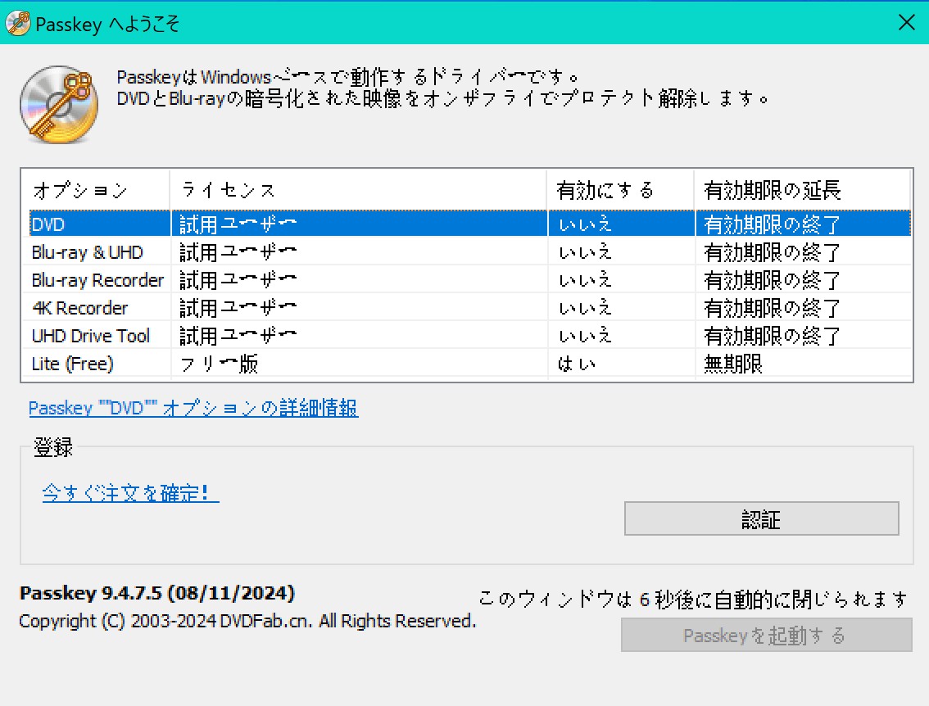Select the UHD Drive Tool row
The width and height of the screenshot is (929, 706).
469,335
